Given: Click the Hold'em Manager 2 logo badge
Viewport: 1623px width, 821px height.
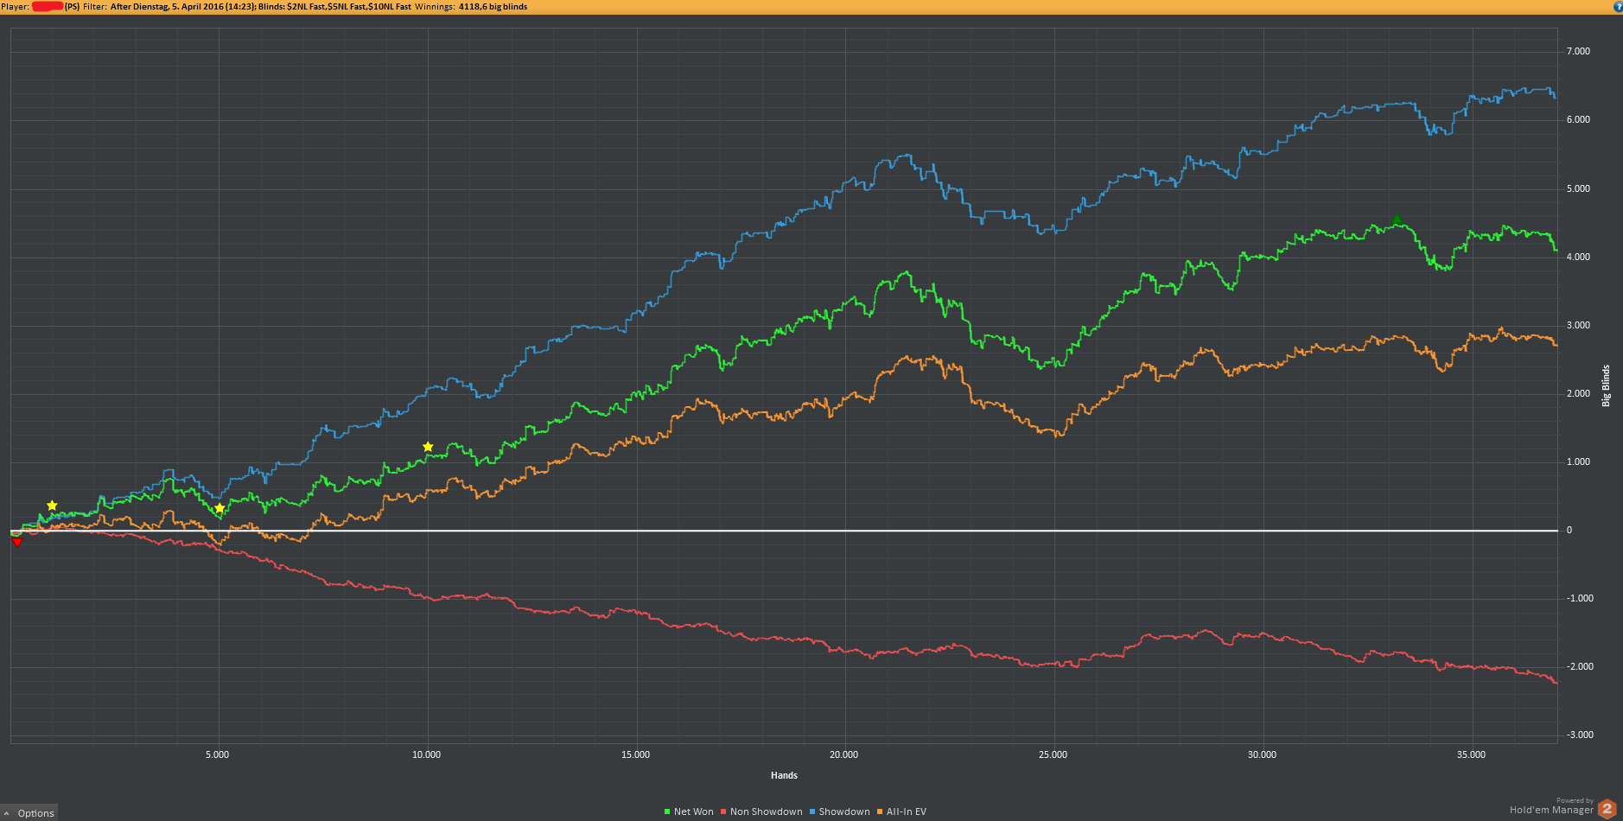Looking at the screenshot, I should [1607, 809].
